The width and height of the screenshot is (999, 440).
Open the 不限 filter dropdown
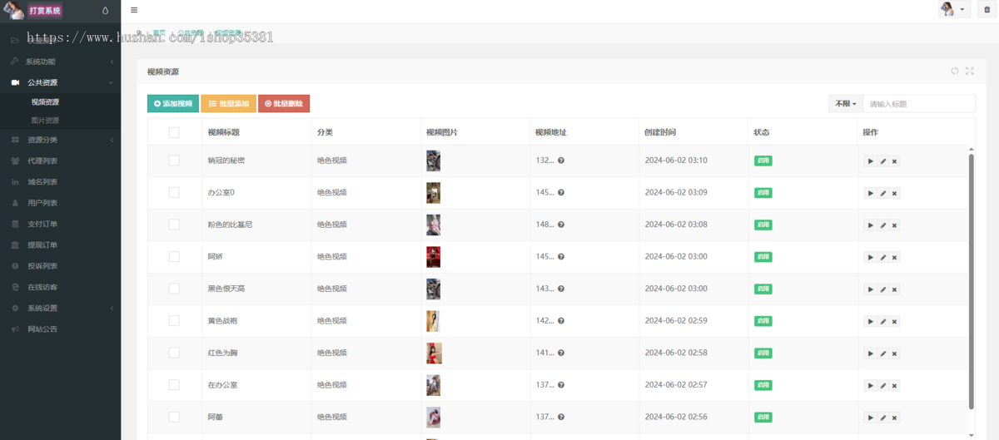pyautogui.click(x=845, y=103)
